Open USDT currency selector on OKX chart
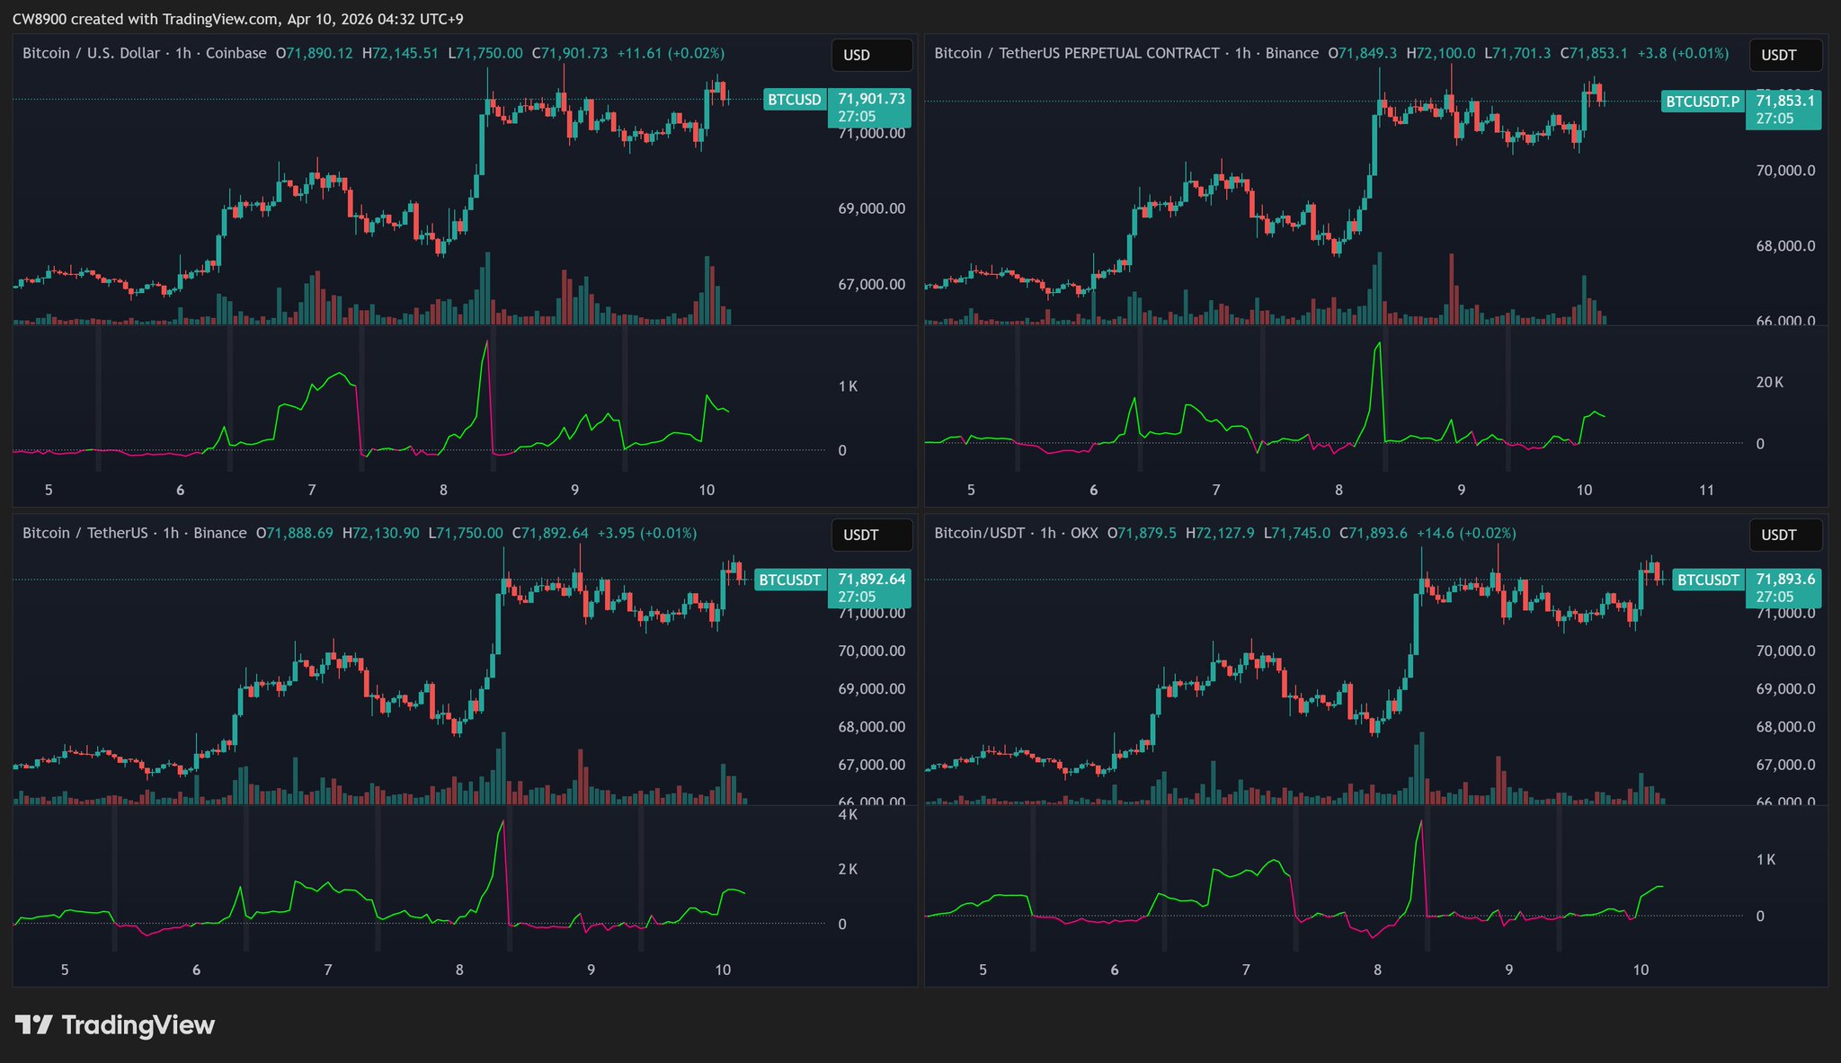 click(x=1784, y=535)
